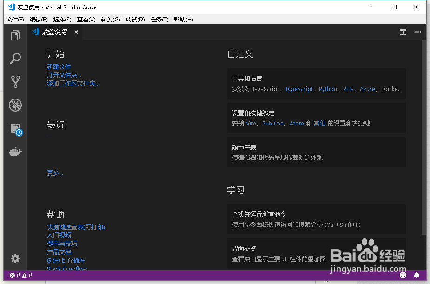The image size is (430, 284).
Task: Open the 选择(S) menu
Action: pos(62,20)
